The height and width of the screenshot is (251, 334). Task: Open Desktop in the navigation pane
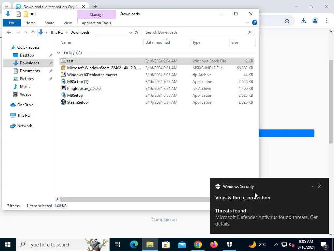27,55
